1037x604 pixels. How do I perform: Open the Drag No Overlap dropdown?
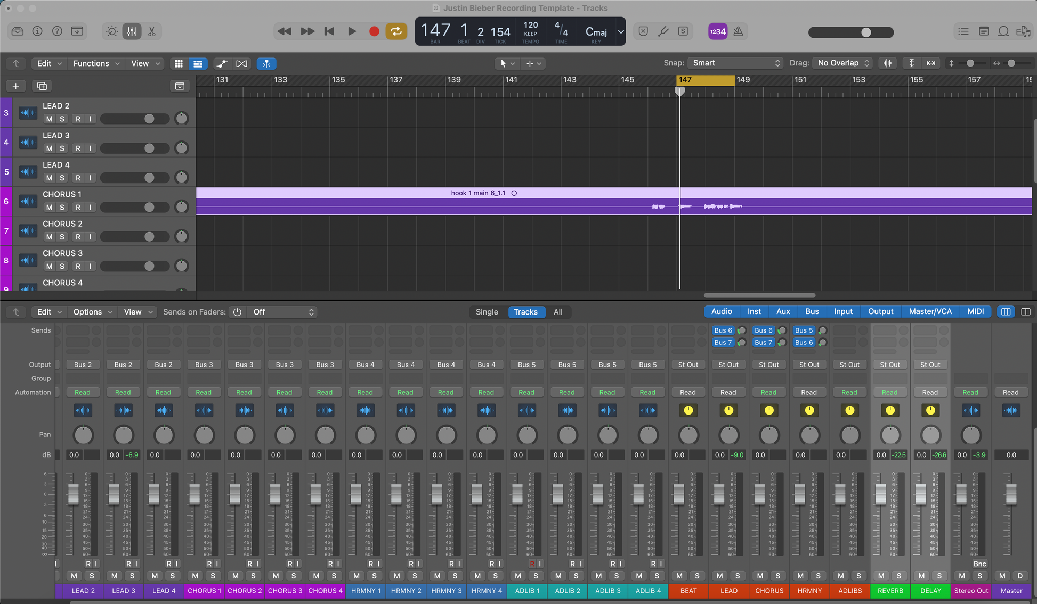point(842,63)
